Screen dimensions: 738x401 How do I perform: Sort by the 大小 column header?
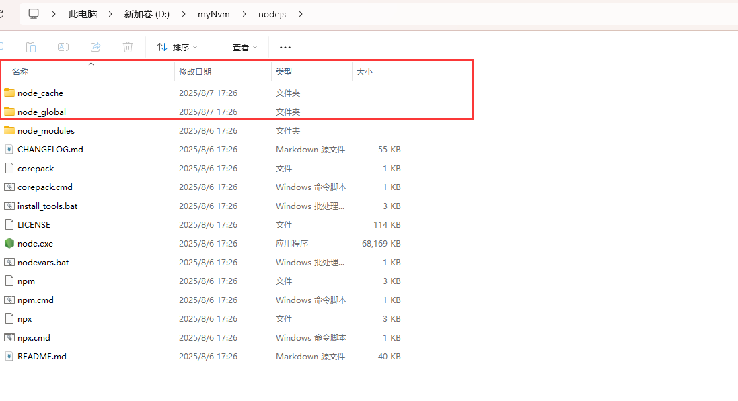[365, 71]
